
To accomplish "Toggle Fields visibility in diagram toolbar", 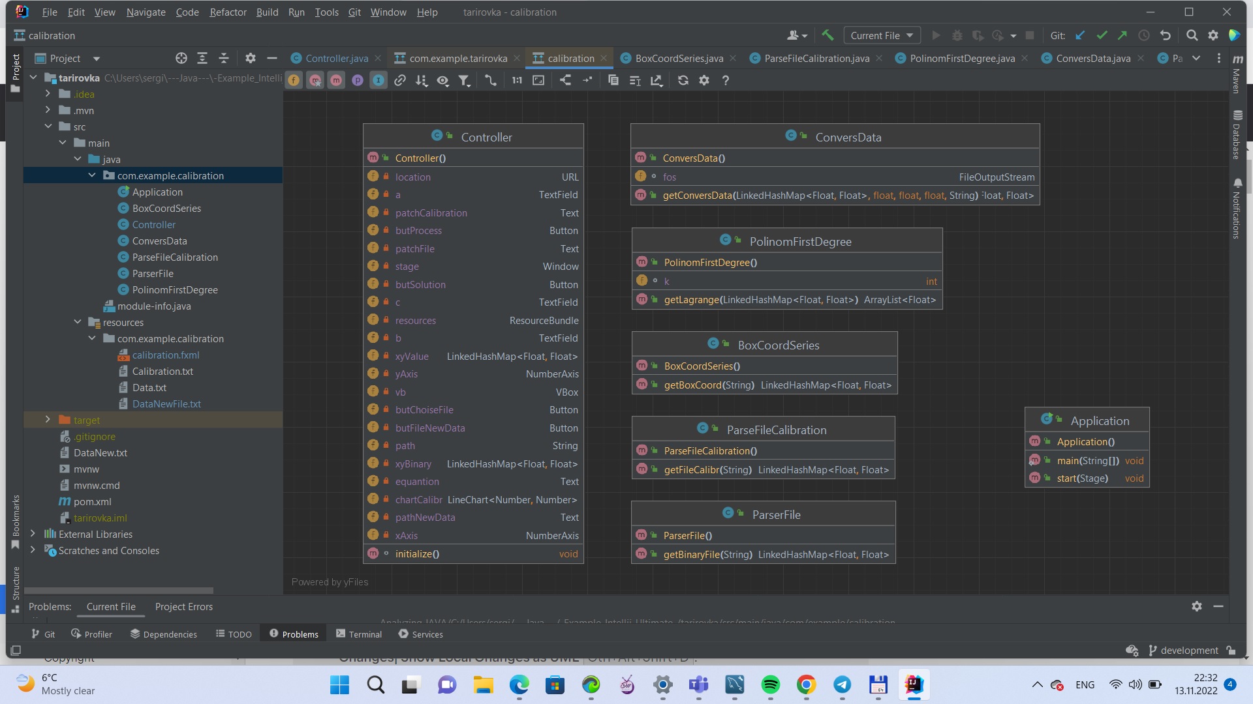I will [294, 80].
